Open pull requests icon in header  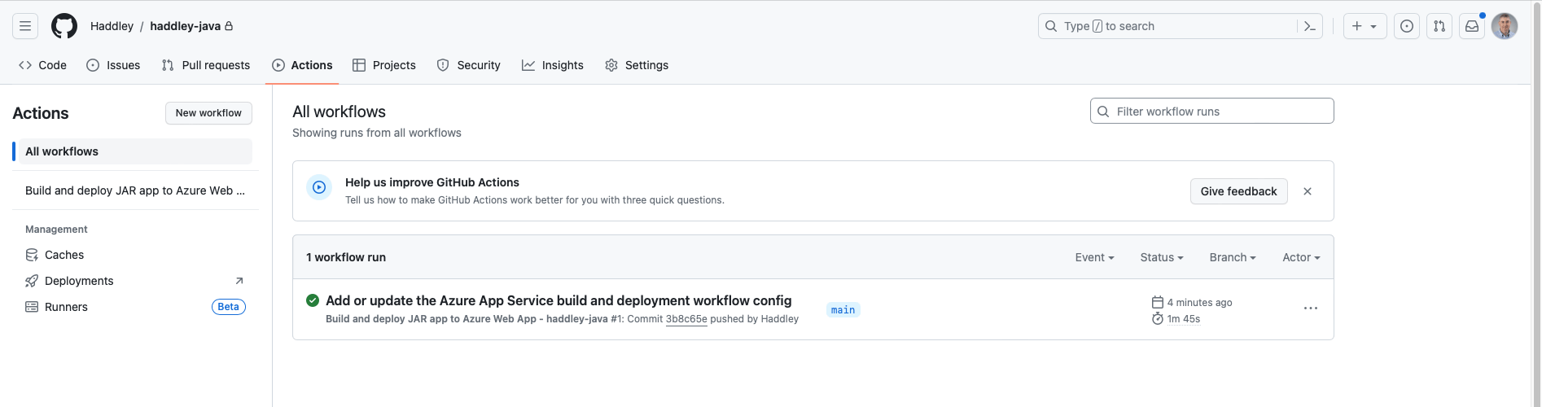[1439, 26]
